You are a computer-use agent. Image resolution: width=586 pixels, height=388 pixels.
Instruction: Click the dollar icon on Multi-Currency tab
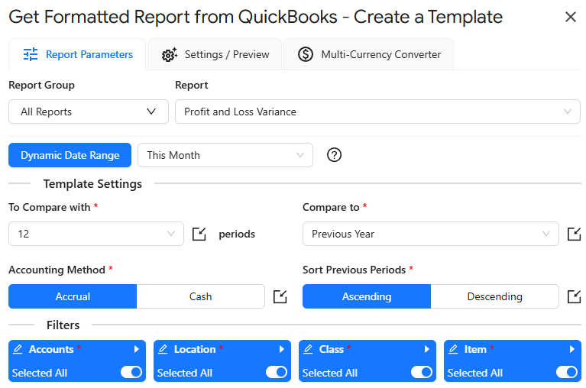(x=306, y=54)
